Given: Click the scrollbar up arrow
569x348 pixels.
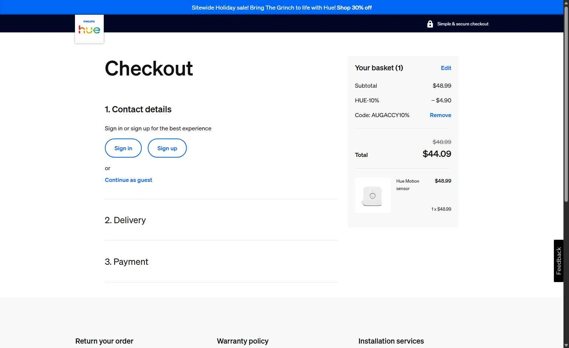Looking at the screenshot, I should pyautogui.click(x=566, y=3).
